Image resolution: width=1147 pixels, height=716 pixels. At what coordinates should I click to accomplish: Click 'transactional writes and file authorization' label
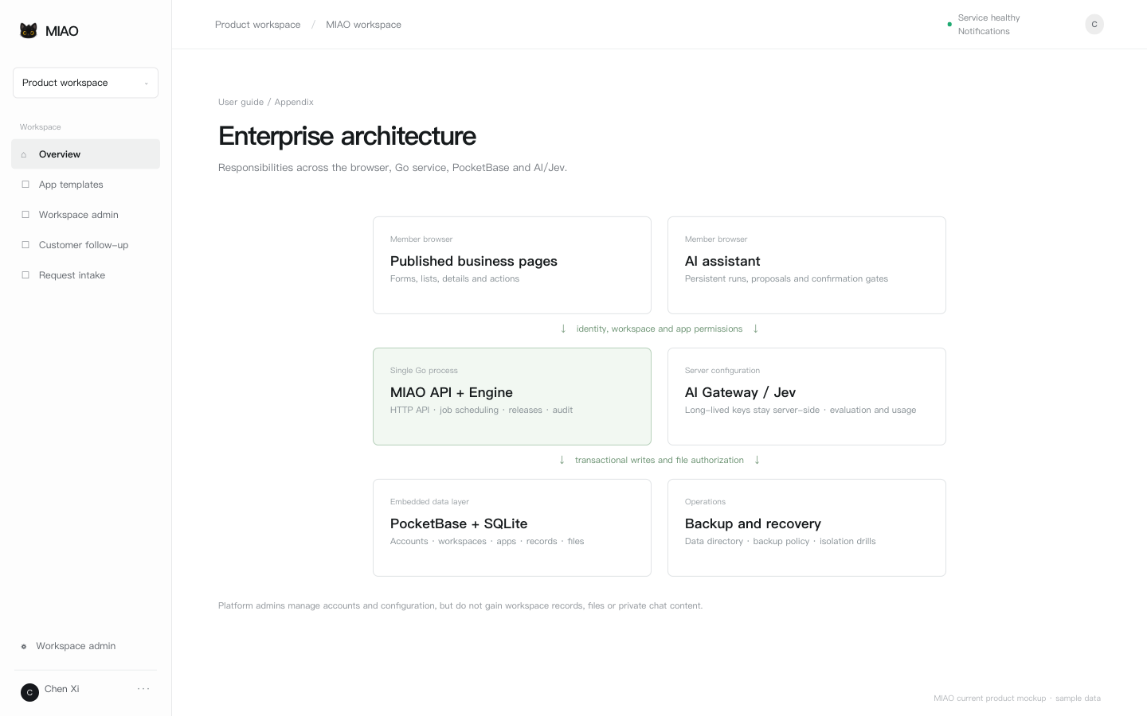click(x=660, y=460)
